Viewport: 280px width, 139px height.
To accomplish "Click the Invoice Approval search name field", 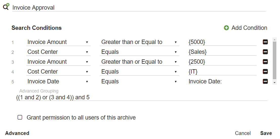I will 139,8.
